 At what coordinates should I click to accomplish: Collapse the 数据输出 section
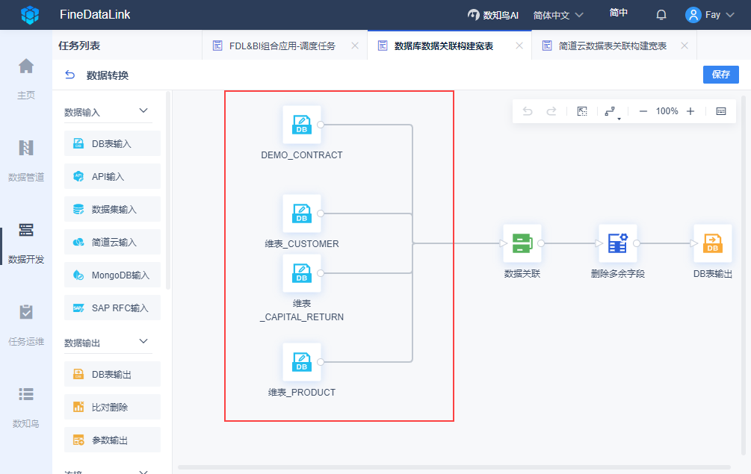[143, 342]
